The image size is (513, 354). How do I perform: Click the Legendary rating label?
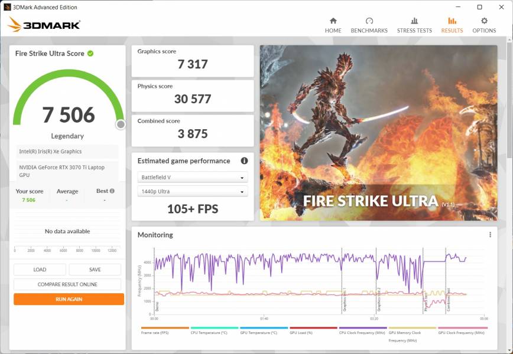coord(67,136)
